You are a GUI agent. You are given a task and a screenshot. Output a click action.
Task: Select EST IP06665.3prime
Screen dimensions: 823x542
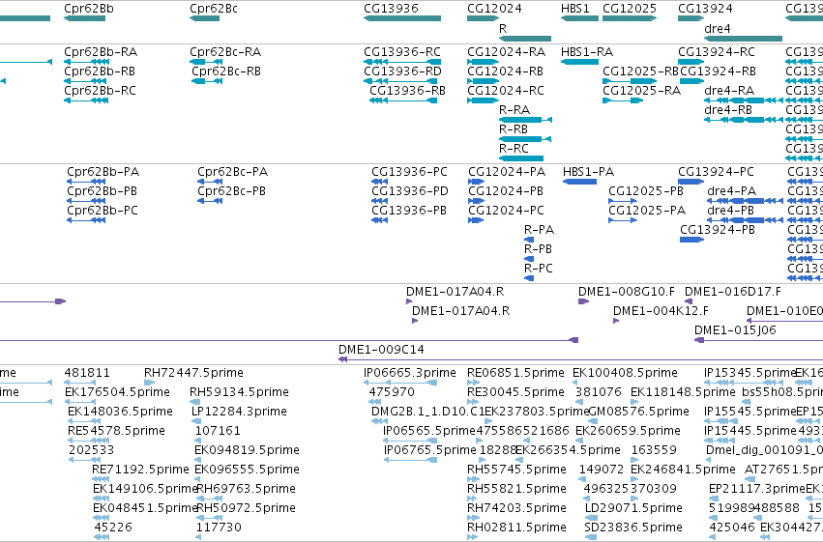(410, 373)
